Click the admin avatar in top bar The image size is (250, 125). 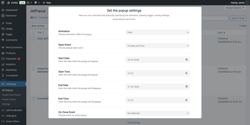[x=247, y=3]
